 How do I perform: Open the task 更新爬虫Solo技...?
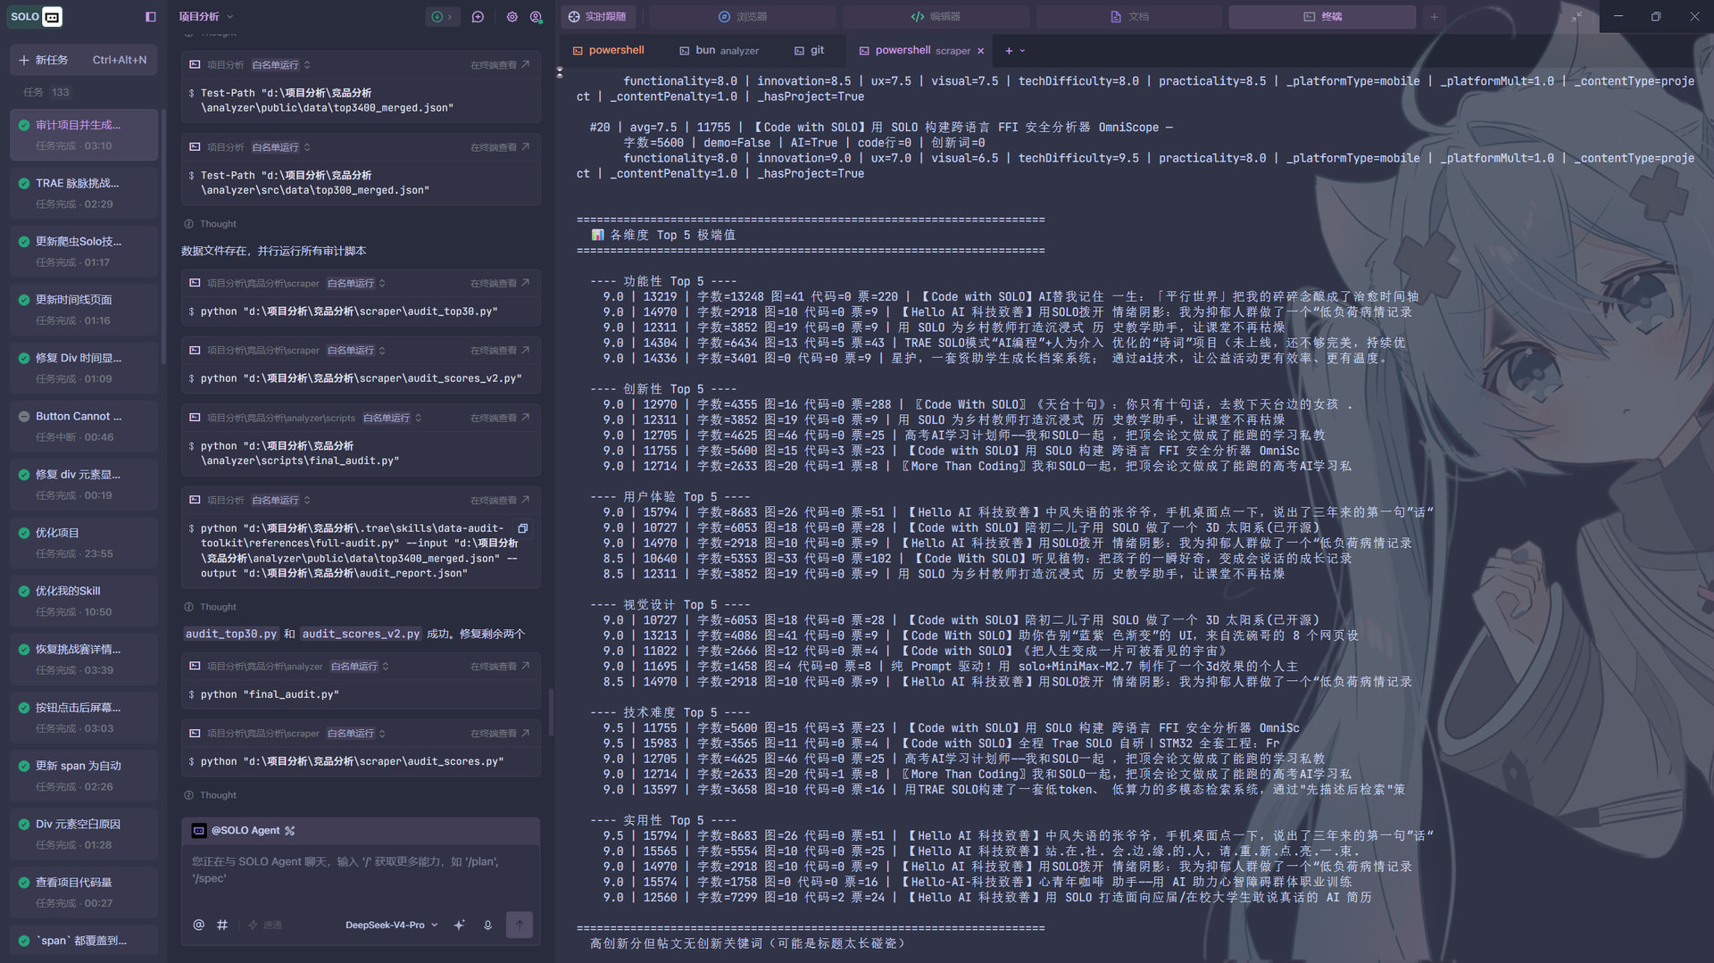click(84, 252)
